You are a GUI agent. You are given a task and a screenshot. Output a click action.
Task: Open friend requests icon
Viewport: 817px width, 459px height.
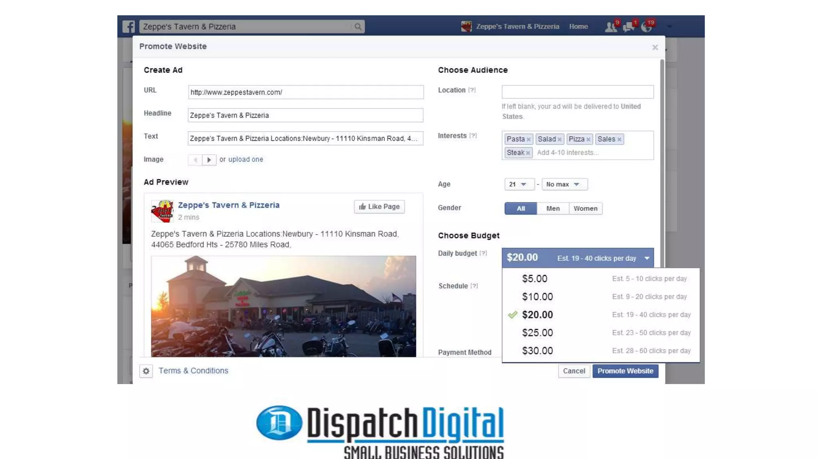(610, 27)
